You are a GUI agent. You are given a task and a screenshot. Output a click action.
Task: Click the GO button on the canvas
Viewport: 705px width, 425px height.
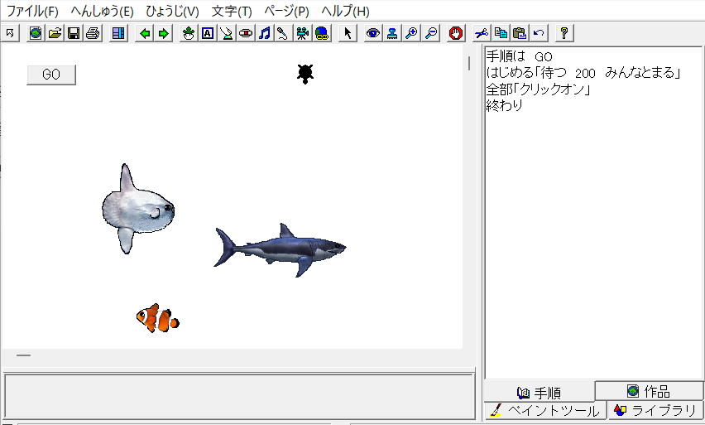51,75
